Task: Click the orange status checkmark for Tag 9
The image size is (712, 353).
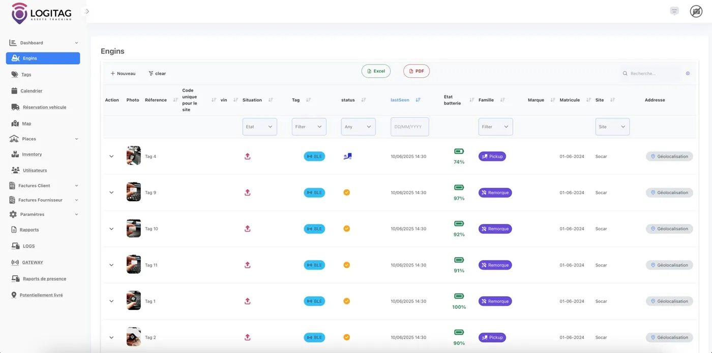Action: click(x=346, y=192)
